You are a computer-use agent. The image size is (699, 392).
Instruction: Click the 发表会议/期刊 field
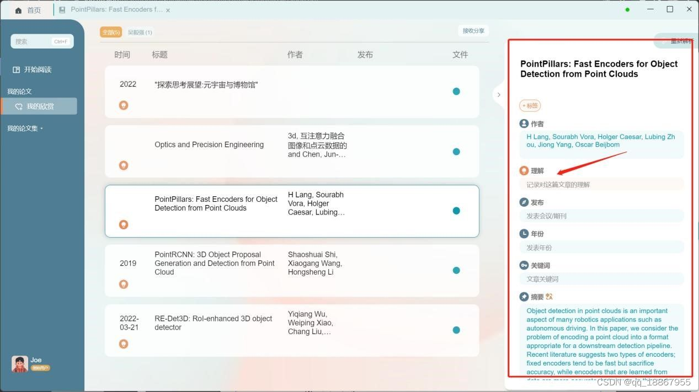tap(601, 216)
